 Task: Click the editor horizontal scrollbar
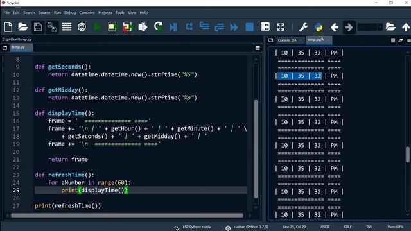tap(127, 216)
